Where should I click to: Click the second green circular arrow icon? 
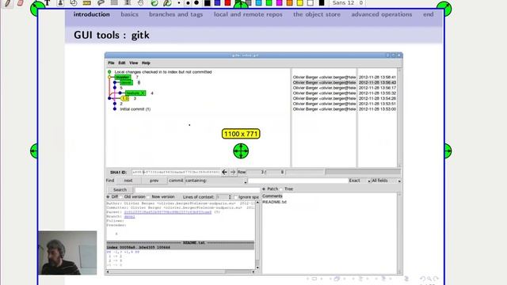[167, 3]
